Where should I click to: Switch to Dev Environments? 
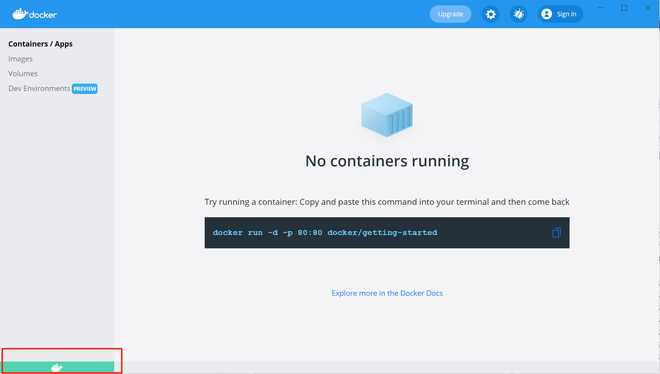click(x=39, y=88)
